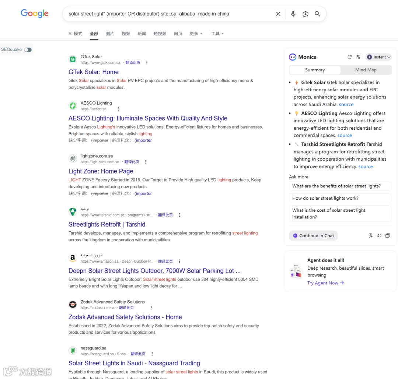
Task: Open more options for lightzone.com.sa result
Action: 146,162
